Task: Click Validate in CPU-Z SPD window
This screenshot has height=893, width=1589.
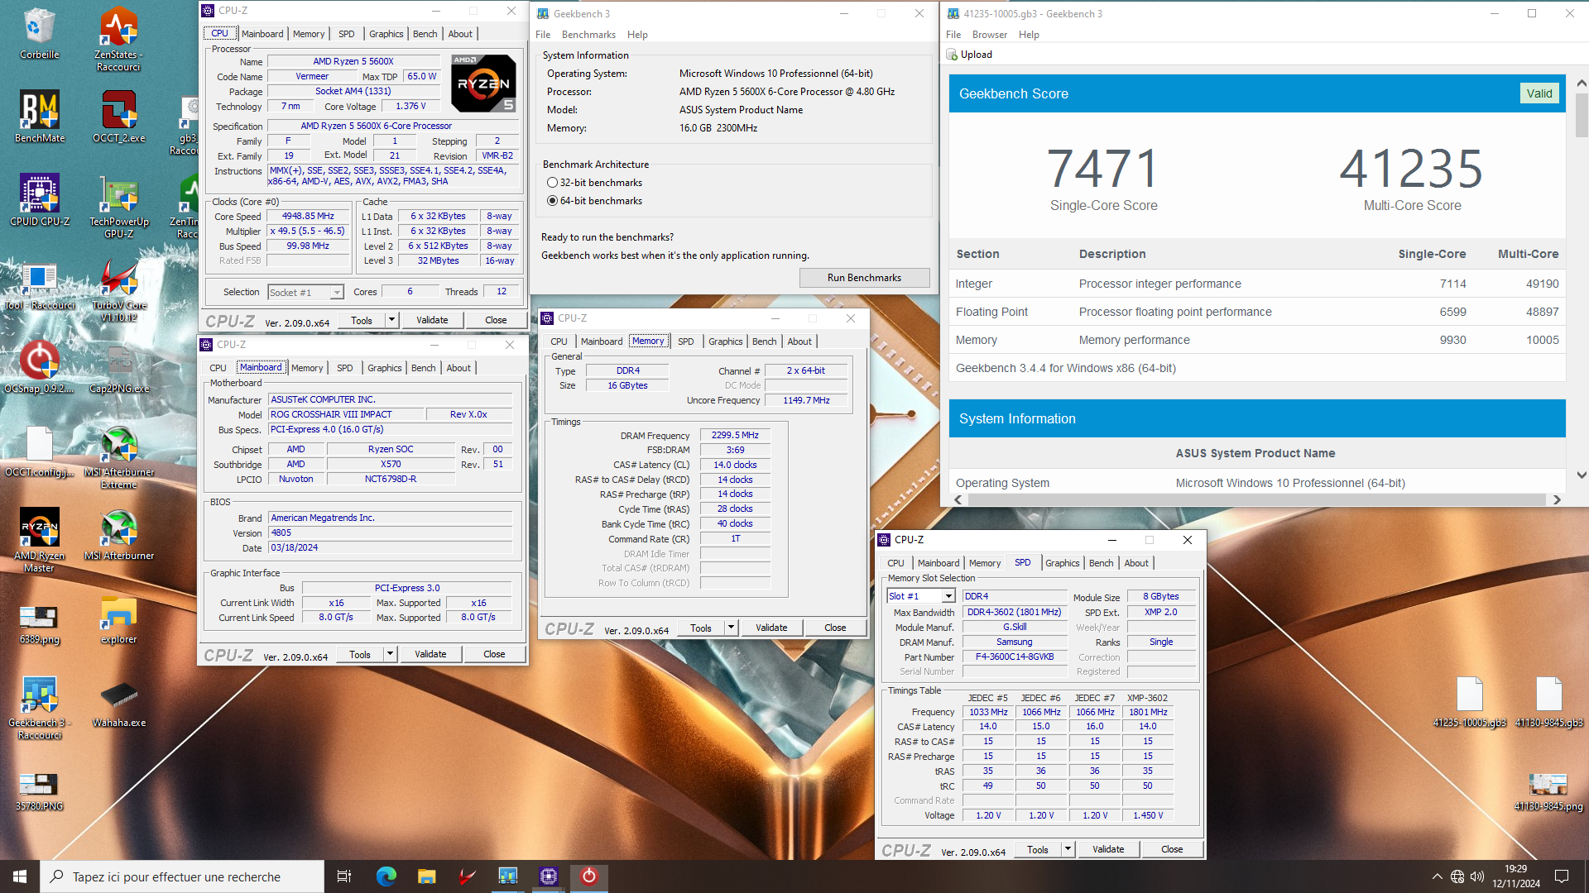Action: (1108, 849)
